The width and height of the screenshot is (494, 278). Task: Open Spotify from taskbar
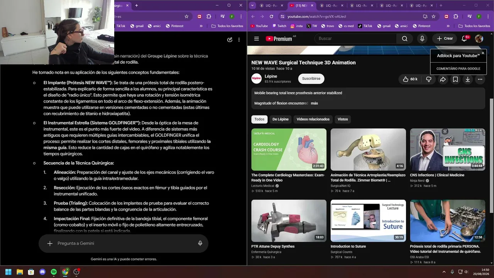pyautogui.click(x=54, y=272)
